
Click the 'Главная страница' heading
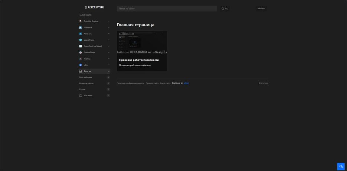[136, 25]
